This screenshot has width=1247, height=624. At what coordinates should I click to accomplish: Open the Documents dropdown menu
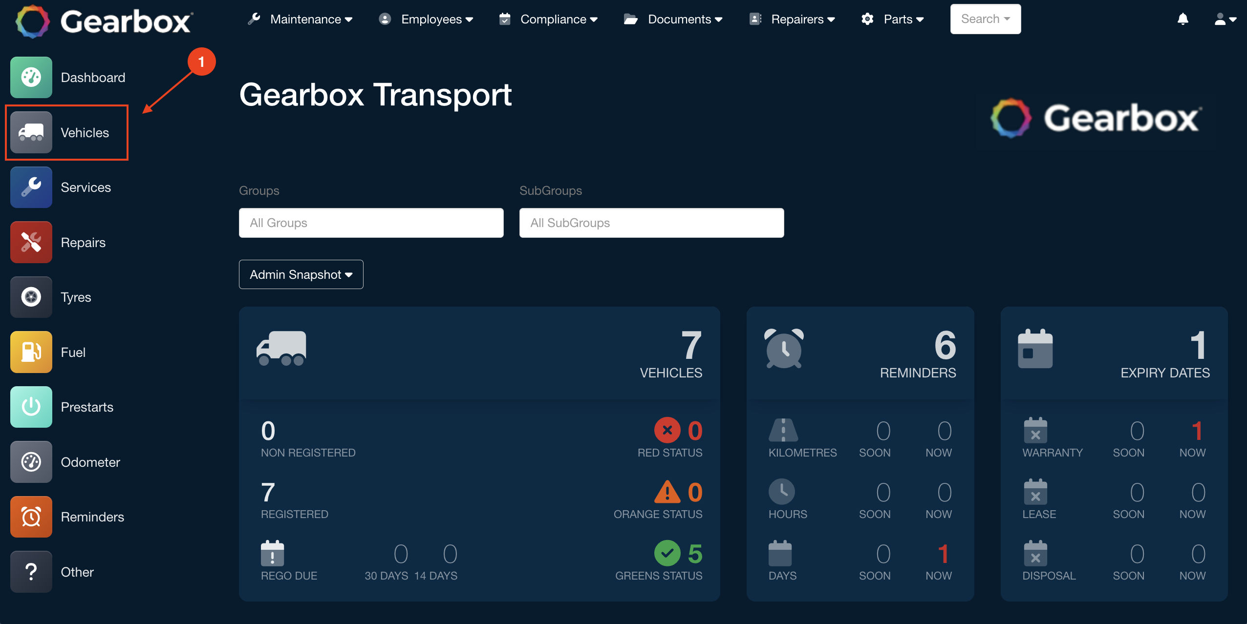pos(673,19)
